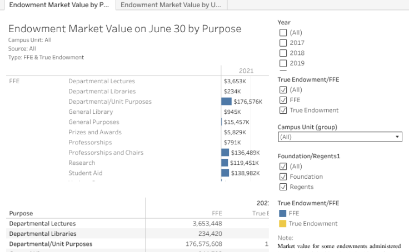
Task: Click the Research bar in chart
Action: (x=225, y=163)
